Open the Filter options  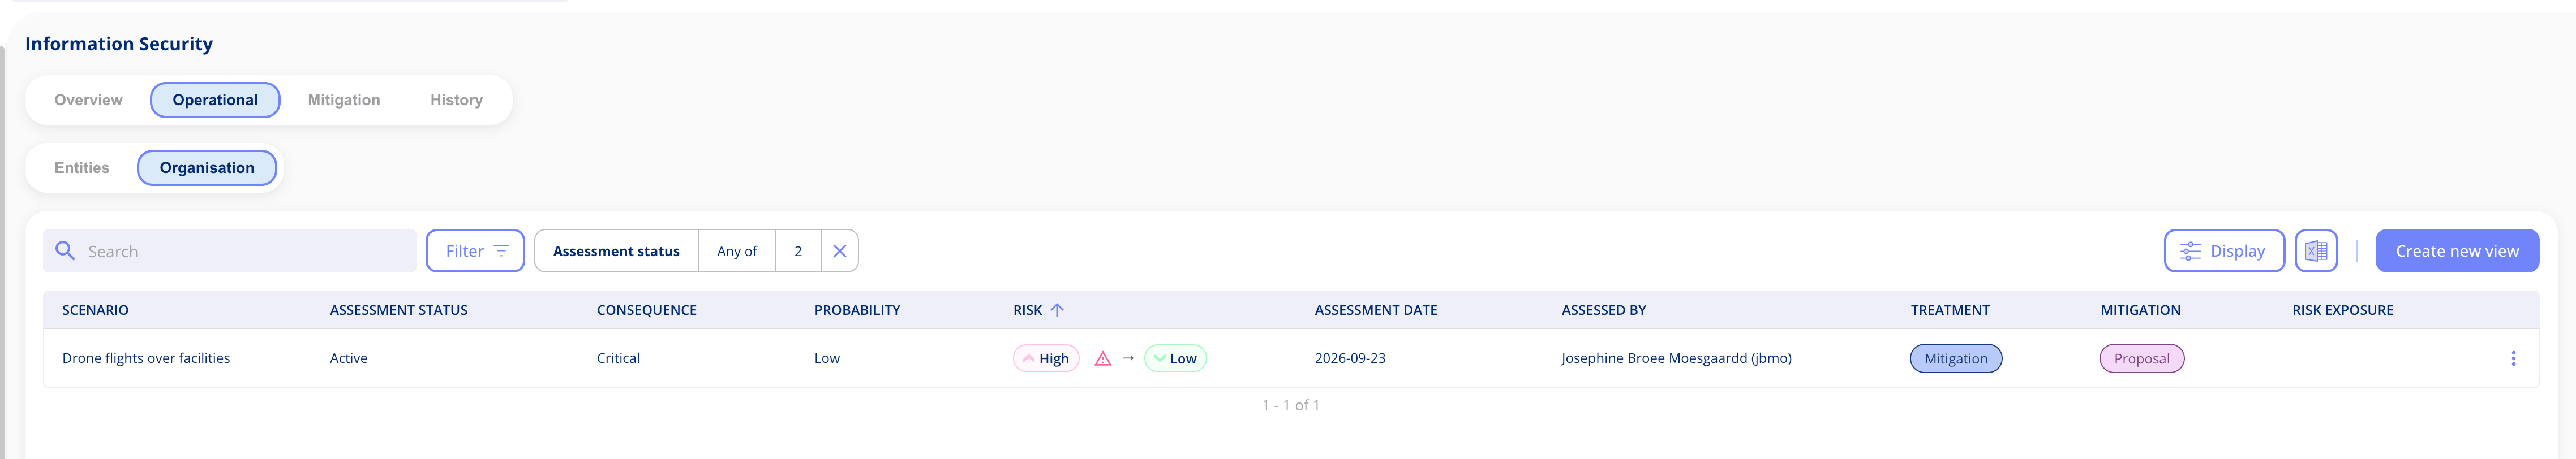point(475,250)
